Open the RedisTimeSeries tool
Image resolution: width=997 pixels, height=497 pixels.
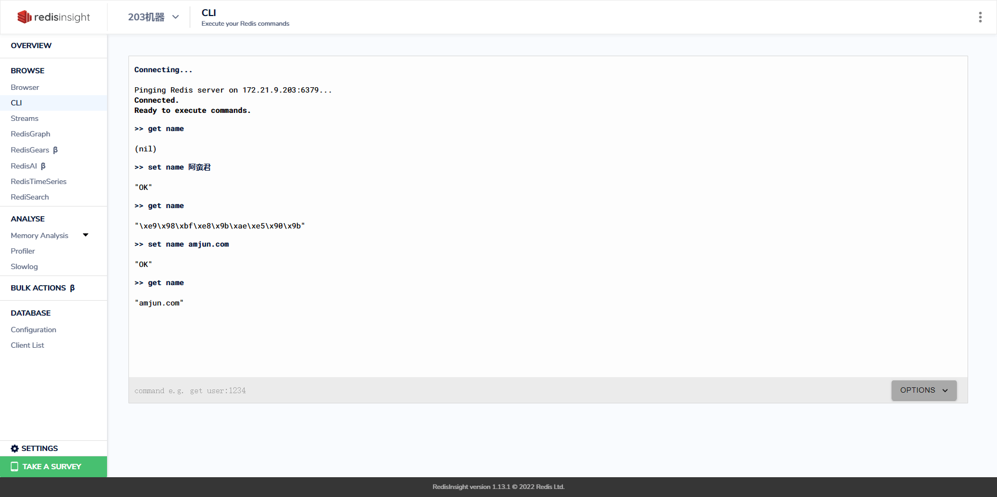pyautogui.click(x=39, y=181)
